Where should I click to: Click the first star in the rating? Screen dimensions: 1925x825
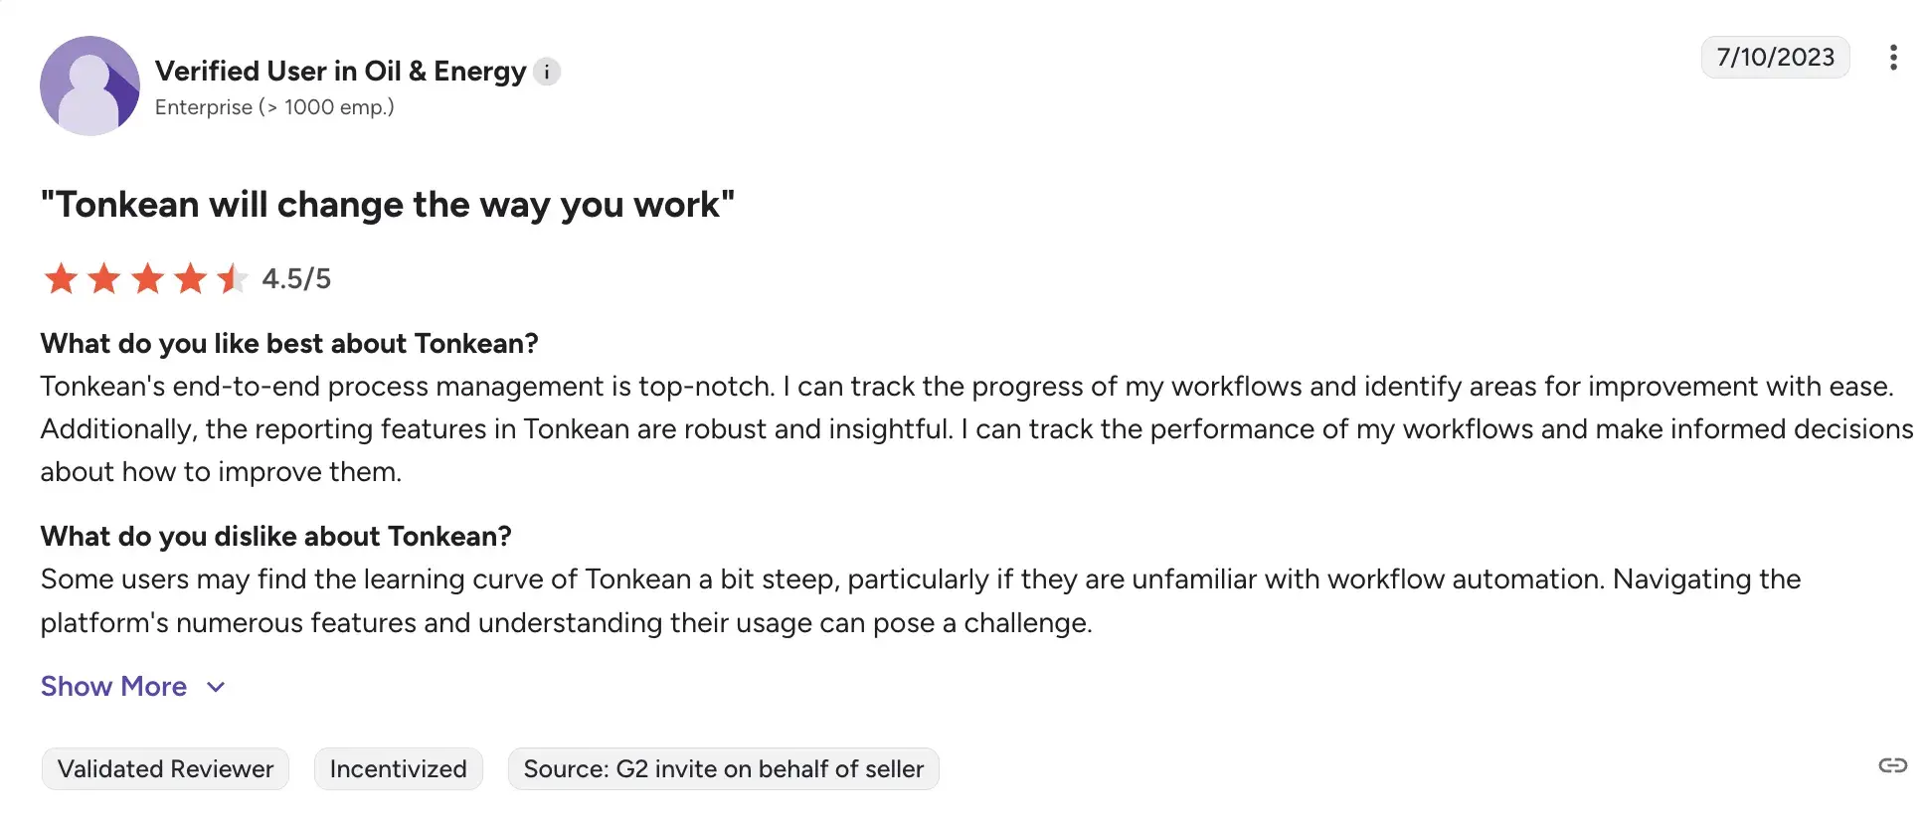tap(61, 279)
